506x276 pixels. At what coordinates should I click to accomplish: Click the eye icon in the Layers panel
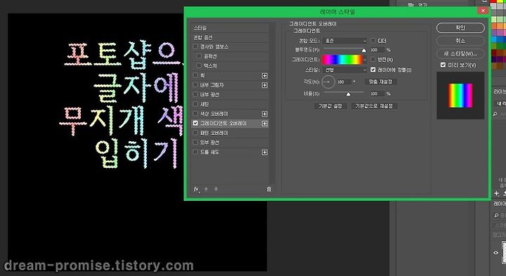coord(496,253)
